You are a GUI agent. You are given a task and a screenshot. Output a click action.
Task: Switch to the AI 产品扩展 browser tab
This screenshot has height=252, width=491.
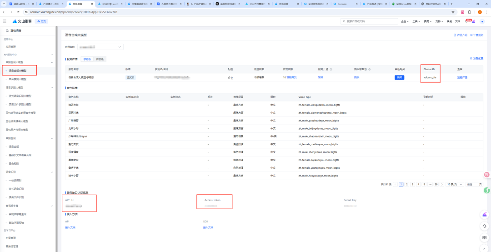[x=198, y=4]
